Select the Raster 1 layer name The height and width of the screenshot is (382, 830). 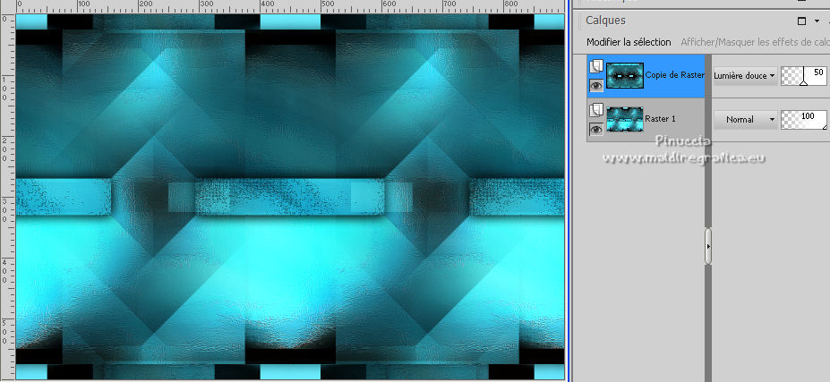660,119
